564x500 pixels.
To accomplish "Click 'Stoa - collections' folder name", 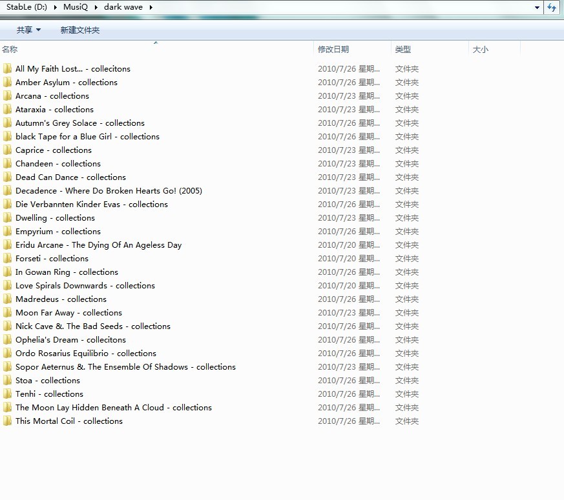I will (x=48, y=381).
